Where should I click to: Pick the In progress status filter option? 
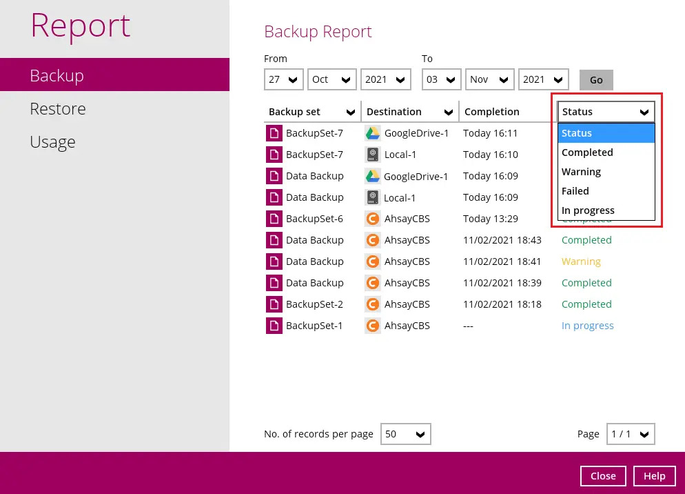click(588, 210)
